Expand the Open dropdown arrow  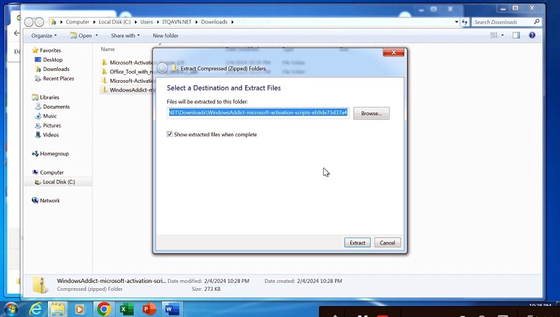(x=96, y=36)
